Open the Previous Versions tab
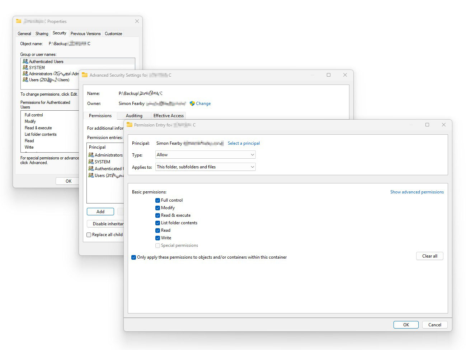Screen dimensions: 466x350 (85, 33)
